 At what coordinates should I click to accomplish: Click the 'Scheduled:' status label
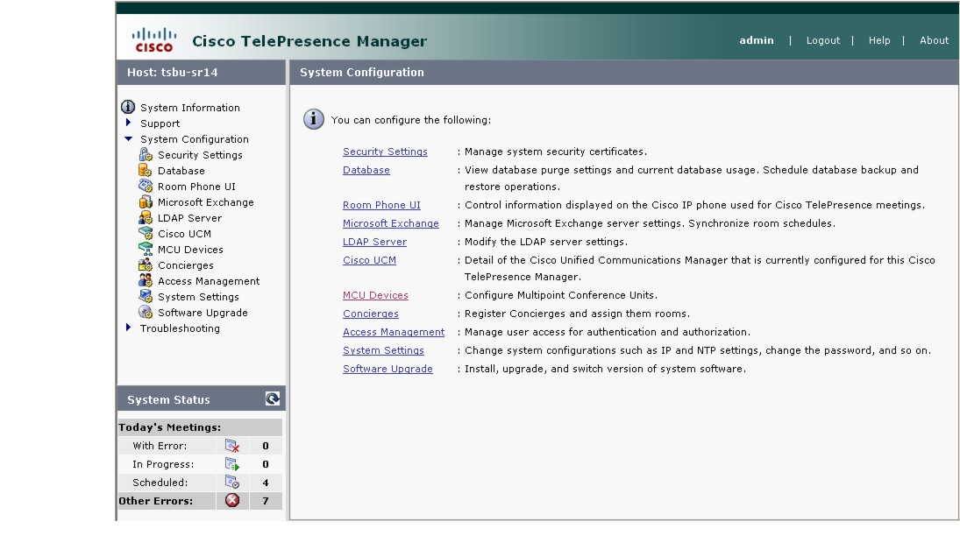pyautogui.click(x=160, y=483)
